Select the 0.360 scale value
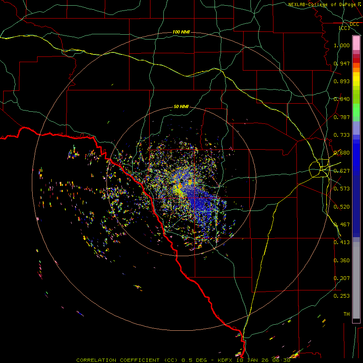This screenshot has height=363, width=363. (342, 261)
